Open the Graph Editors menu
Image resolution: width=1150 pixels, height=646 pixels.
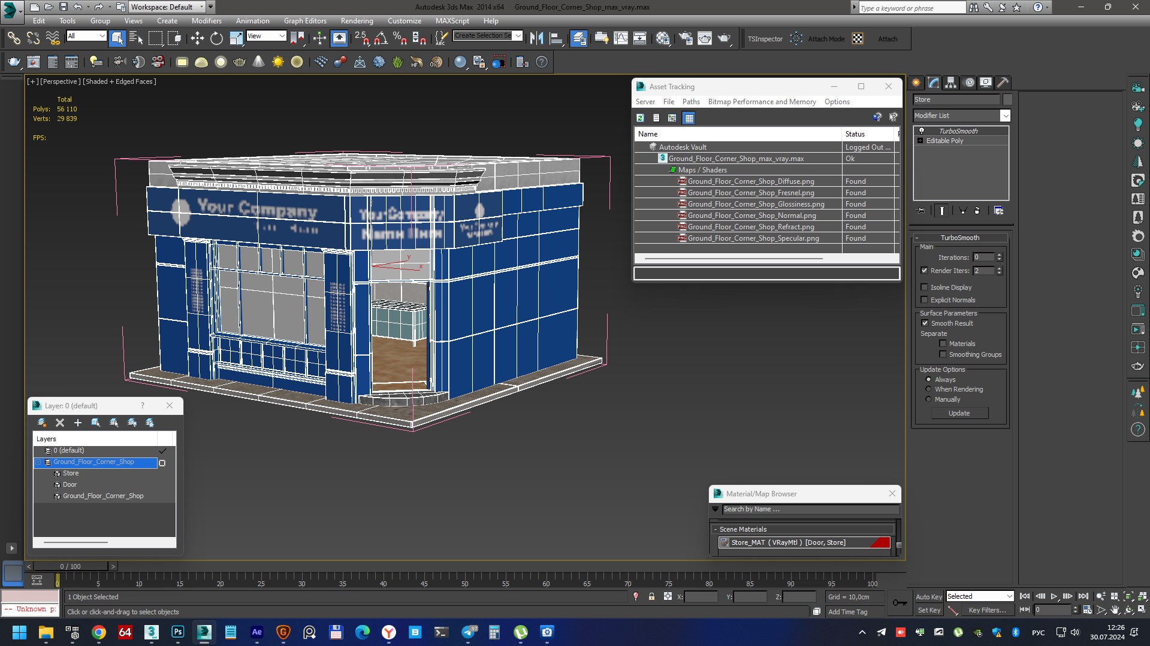click(305, 20)
